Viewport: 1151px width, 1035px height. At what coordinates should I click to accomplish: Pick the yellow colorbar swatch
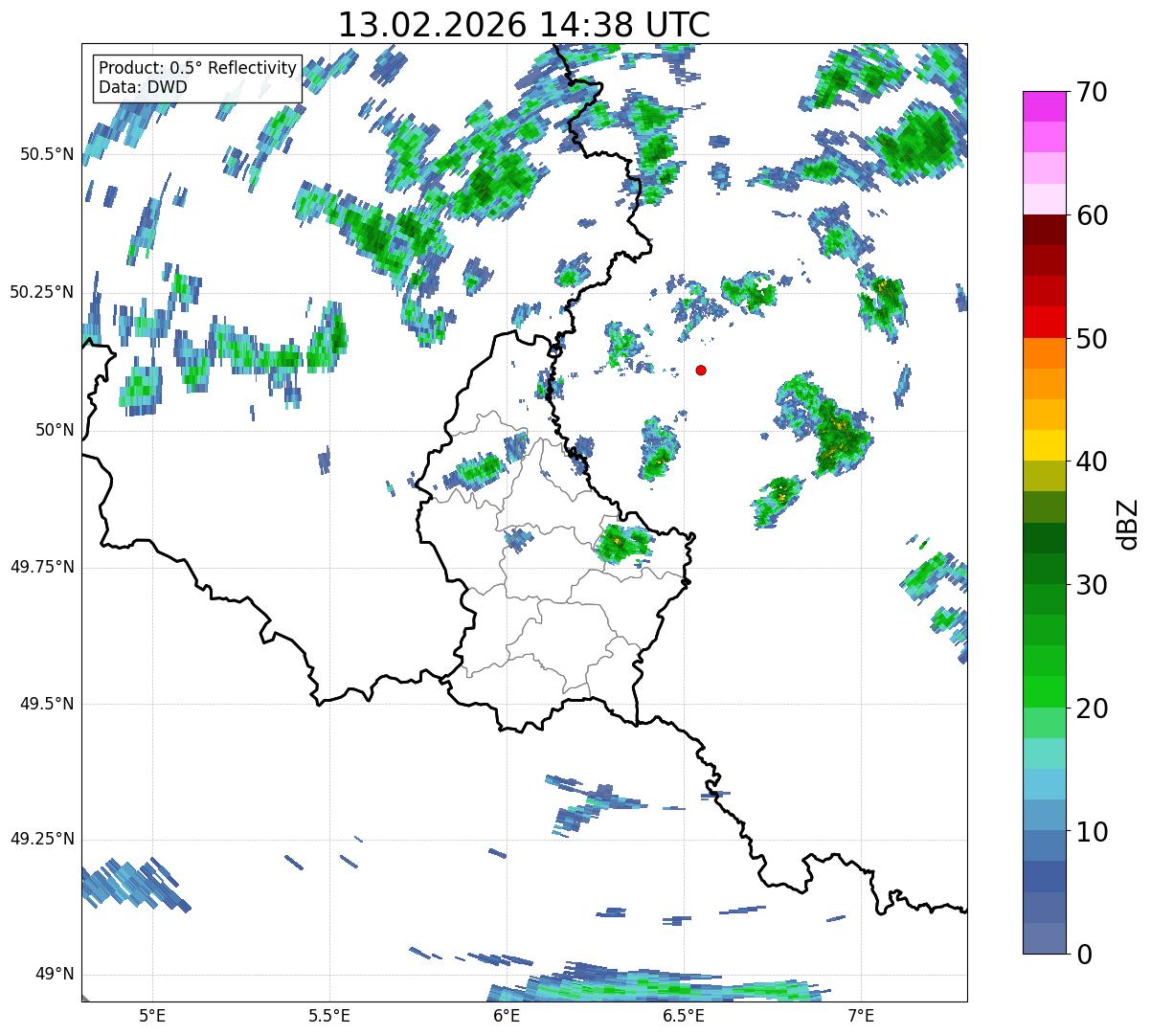[x=1045, y=446]
